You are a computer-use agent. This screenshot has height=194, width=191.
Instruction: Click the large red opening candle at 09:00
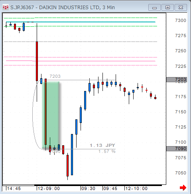(x=37, y=61)
